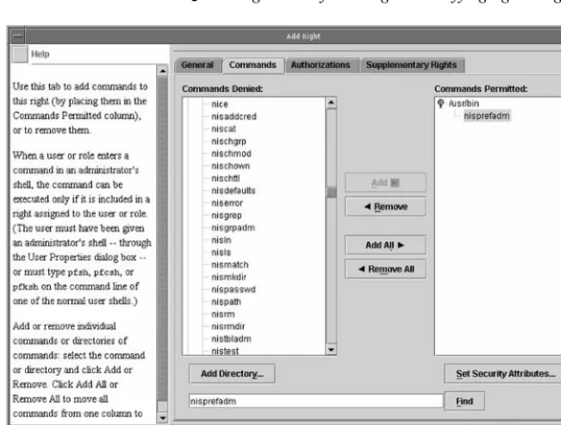
Task: Click the Help pane scroll up arrow
Action: 163,71
